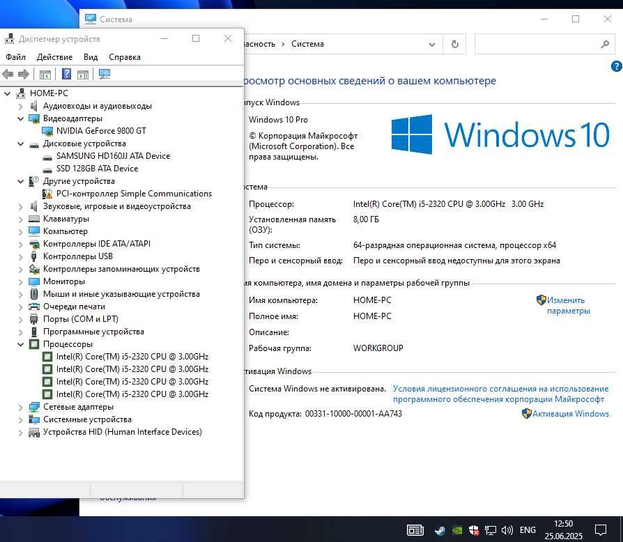This screenshot has height=542, width=623.
Task: Expand Системные устройства category
Action: [x=20, y=419]
